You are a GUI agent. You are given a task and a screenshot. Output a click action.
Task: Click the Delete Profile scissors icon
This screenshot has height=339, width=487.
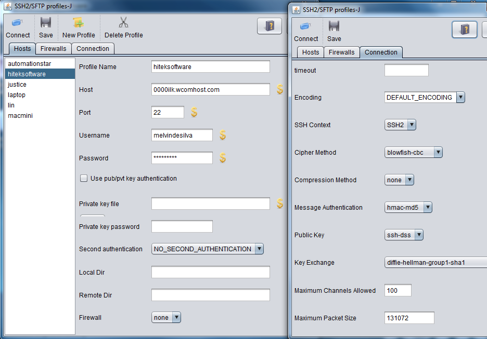[x=123, y=23]
